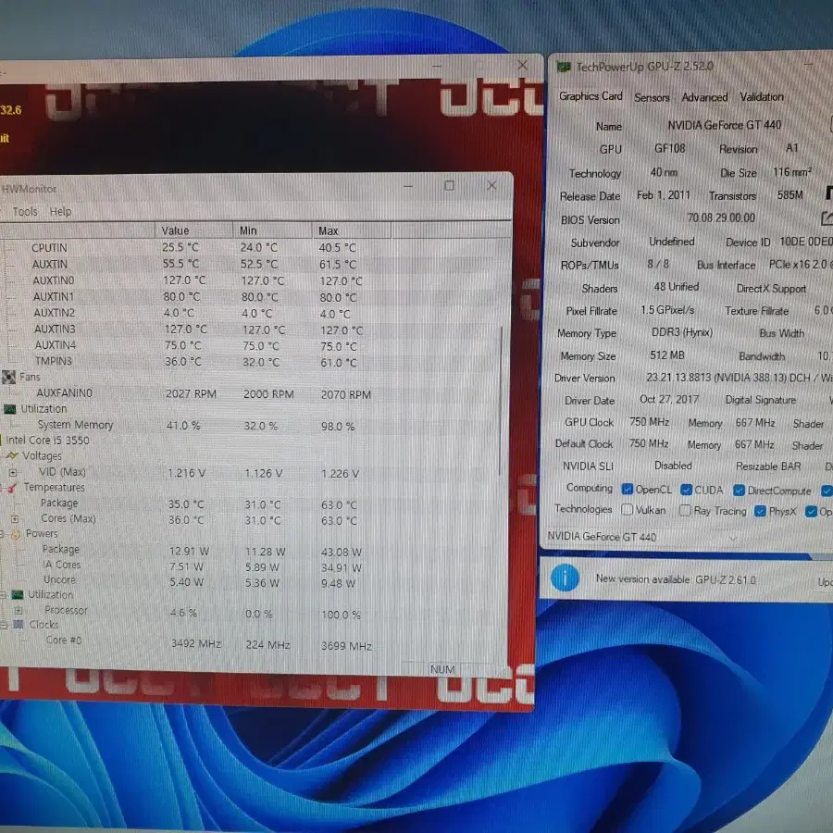
Task: Expand the Cores (Max) temperature node
Action: pos(15,519)
